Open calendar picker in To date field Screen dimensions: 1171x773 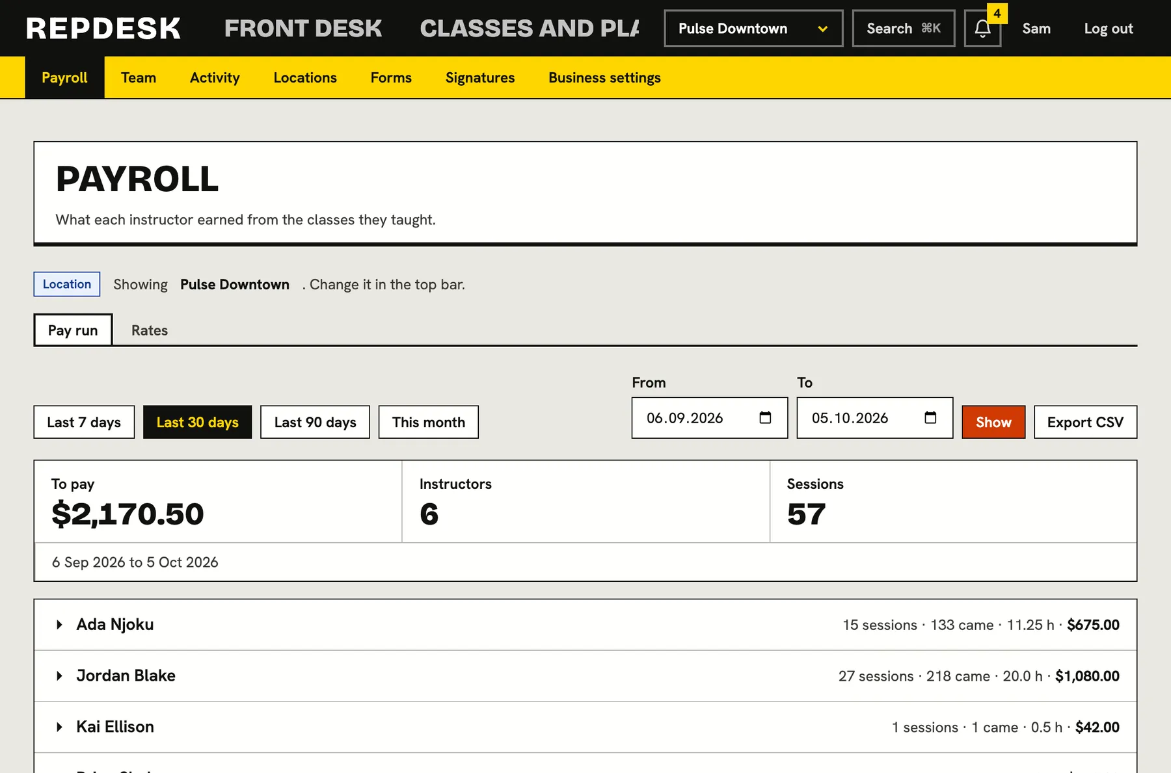930,418
